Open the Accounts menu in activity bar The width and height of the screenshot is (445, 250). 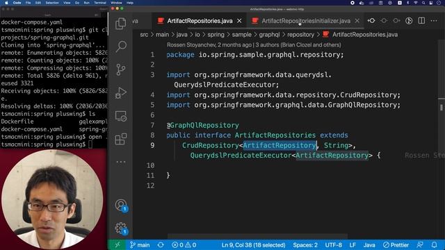click(x=121, y=206)
